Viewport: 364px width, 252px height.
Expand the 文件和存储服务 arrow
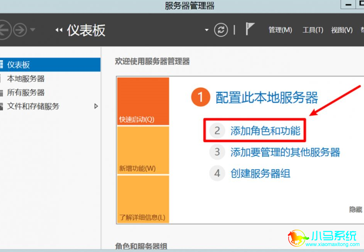(x=96, y=106)
